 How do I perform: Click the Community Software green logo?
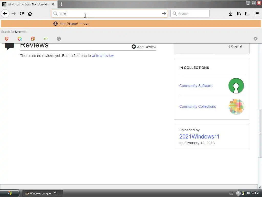[x=236, y=86]
